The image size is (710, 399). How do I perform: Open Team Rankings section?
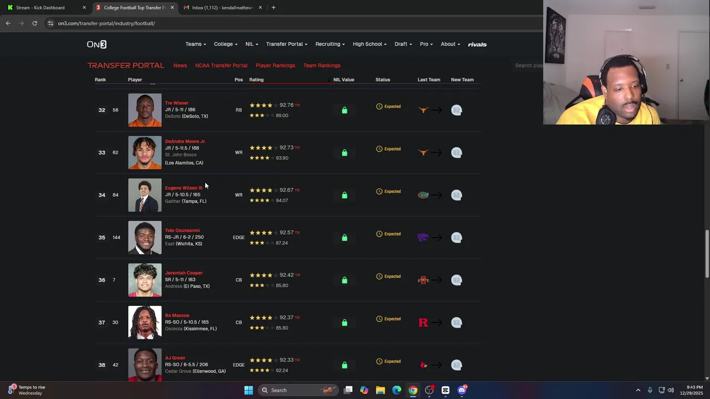coord(322,65)
